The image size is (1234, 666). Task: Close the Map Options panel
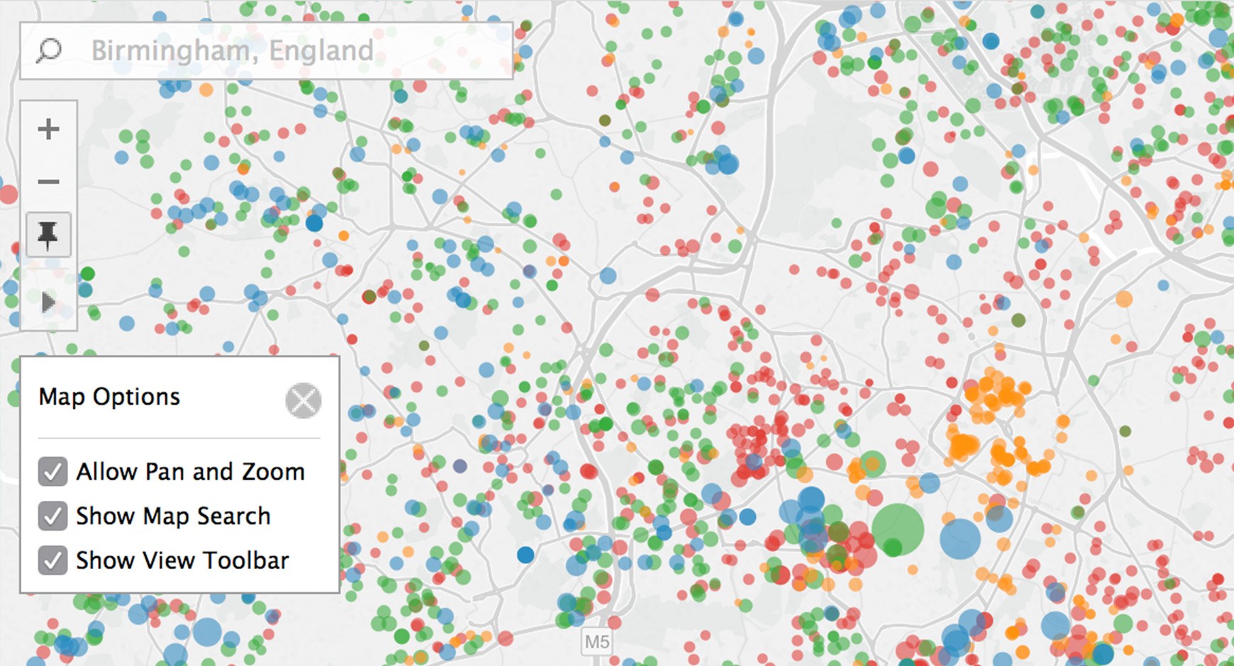[303, 401]
